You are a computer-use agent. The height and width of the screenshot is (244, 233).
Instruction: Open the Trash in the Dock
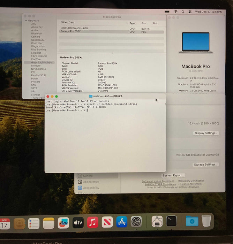point(206,221)
